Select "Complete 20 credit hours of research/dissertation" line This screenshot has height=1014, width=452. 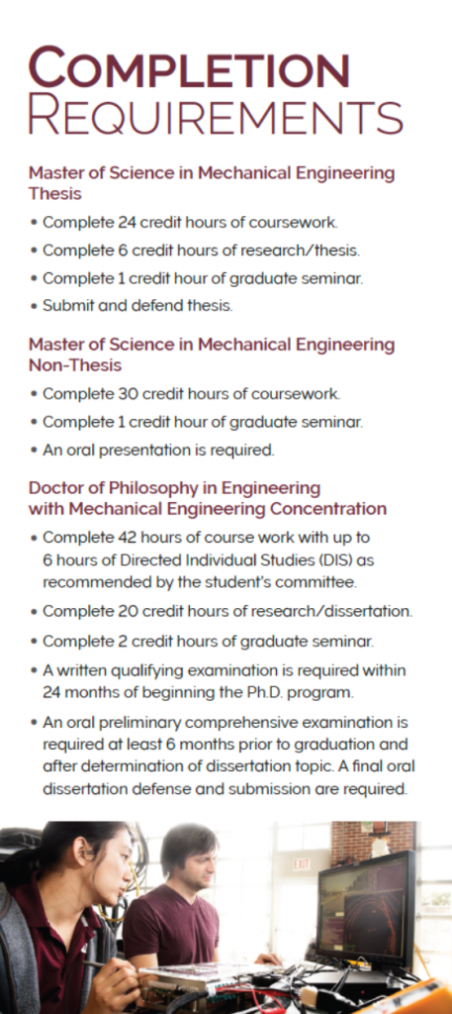click(221, 610)
